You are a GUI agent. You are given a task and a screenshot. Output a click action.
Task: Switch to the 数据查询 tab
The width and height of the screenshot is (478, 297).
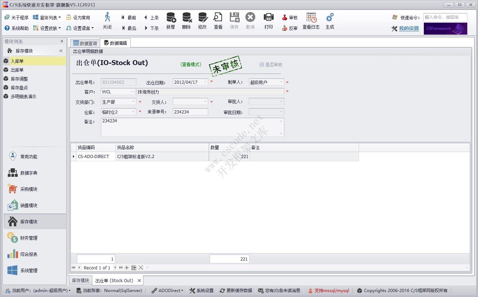[x=85, y=43]
